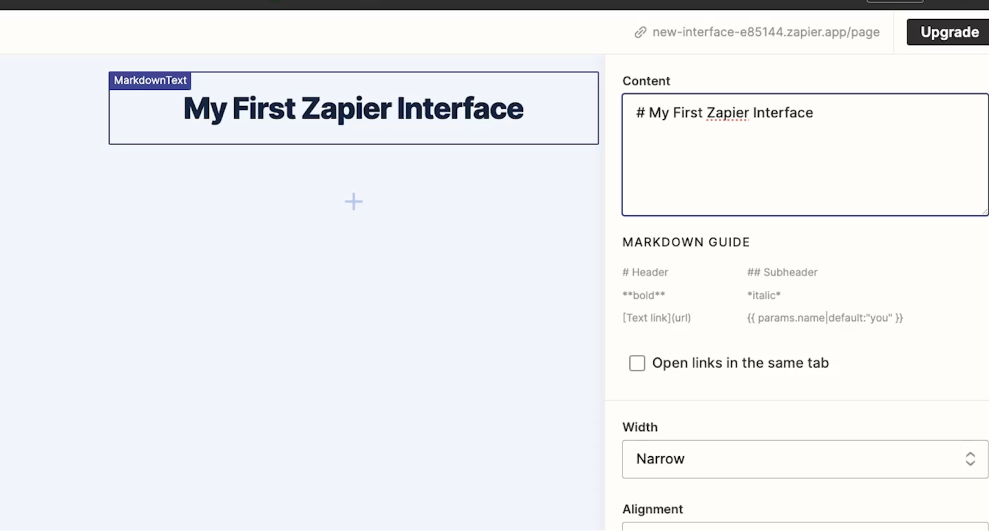Click the Alignment label
This screenshot has height=531, width=989.
(653, 509)
